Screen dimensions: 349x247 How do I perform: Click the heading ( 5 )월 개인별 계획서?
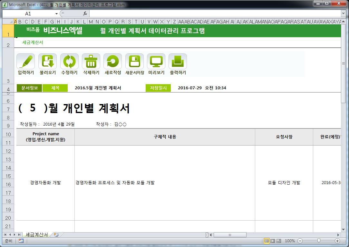point(74,108)
